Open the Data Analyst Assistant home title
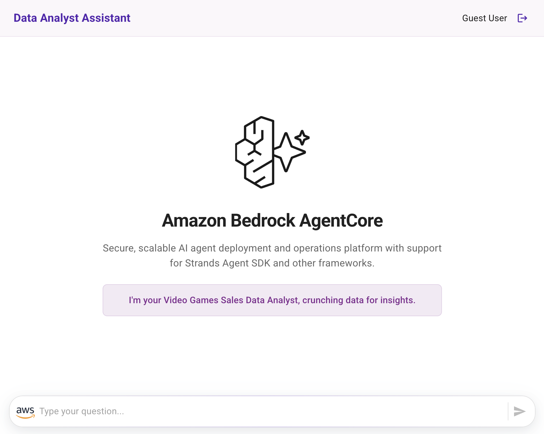This screenshot has width=544, height=434. (x=72, y=18)
